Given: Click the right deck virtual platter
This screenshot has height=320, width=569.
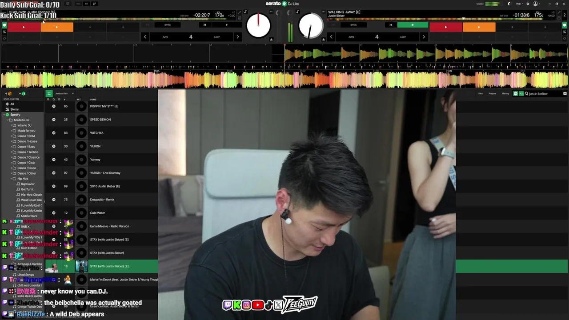Looking at the screenshot, I should [311, 25].
